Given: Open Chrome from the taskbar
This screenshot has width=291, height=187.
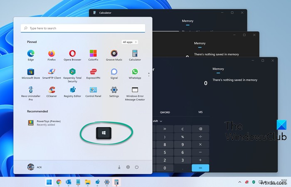Looking at the screenshot, I should tap(59, 182).
